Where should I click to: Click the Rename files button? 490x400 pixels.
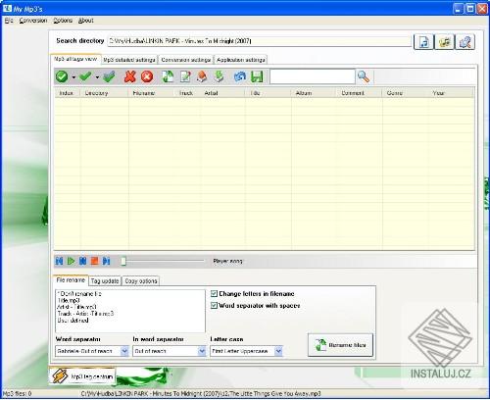click(x=340, y=345)
